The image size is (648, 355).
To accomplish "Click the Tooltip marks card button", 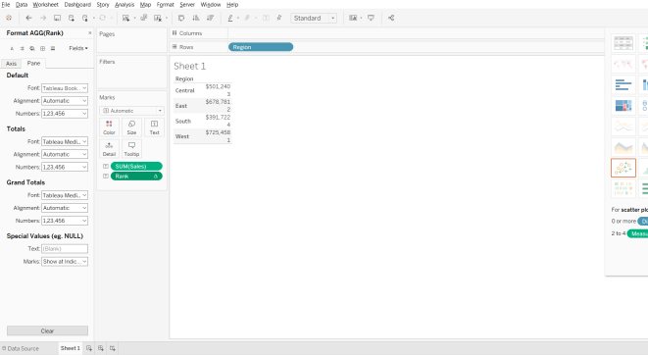I will 131,149.
